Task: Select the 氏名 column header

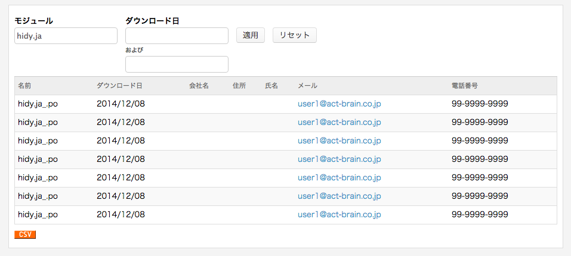Action: click(271, 86)
